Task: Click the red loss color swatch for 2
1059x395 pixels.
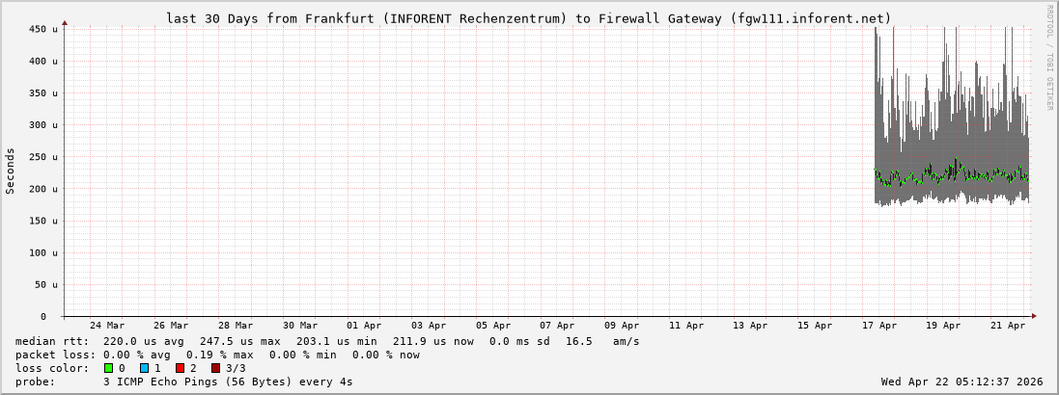Action: (181, 368)
